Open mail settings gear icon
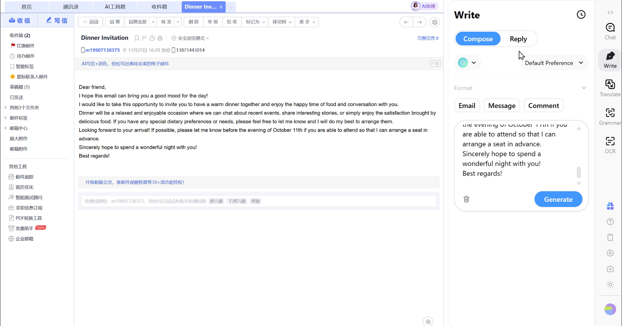 pyautogui.click(x=434, y=22)
